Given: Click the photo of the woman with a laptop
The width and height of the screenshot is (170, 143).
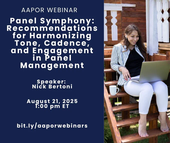Looking at the screenshot, I should (137, 71).
